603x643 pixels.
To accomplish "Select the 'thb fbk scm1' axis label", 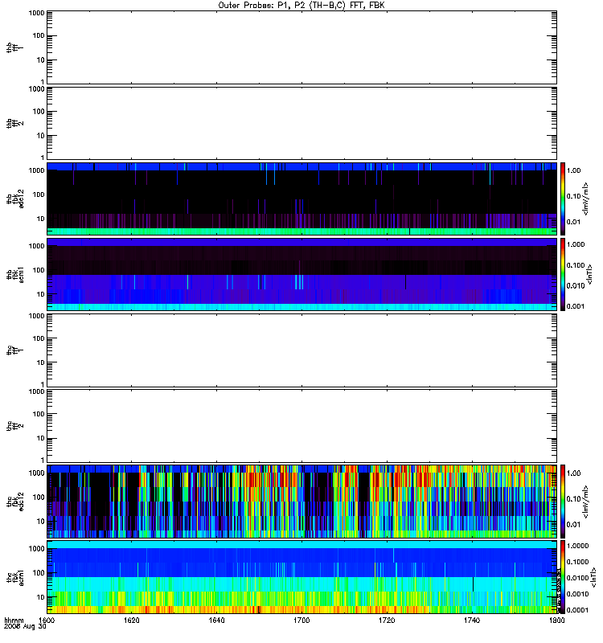I will click(x=15, y=274).
